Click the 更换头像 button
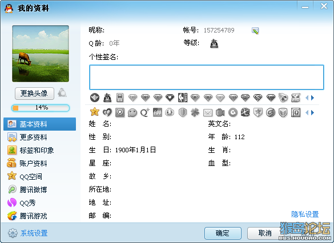The width and height of the screenshot is (334, 243). tap(34, 94)
